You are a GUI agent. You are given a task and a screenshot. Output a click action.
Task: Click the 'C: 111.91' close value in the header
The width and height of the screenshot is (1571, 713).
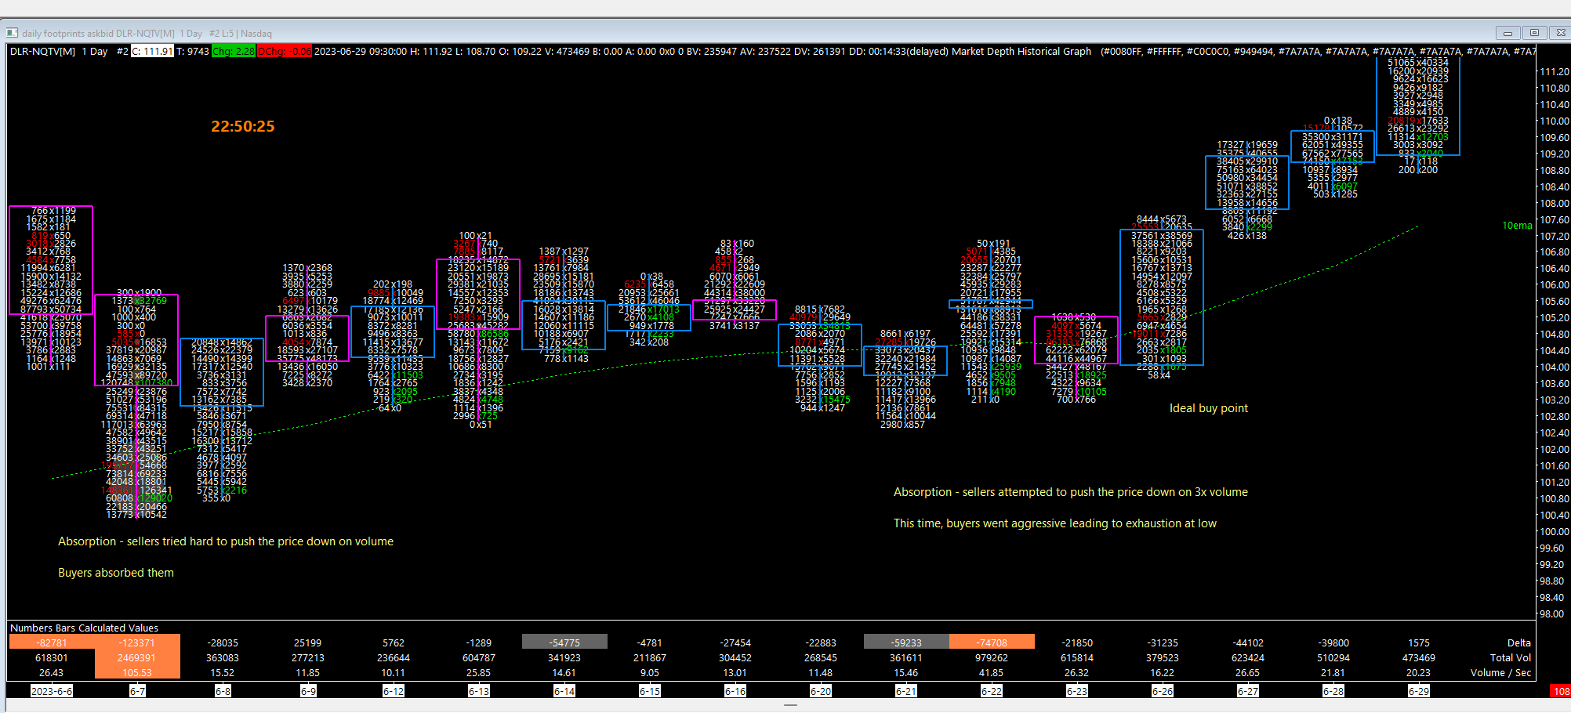pyautogui.click(x=152, y=51)
